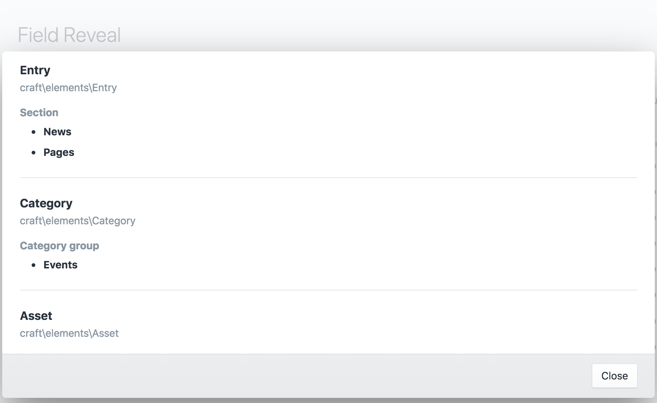The height and width of the screenshot is (403, 657).
Task: Click the empty gray modal footer bar
Action: [x=294, y=376]
